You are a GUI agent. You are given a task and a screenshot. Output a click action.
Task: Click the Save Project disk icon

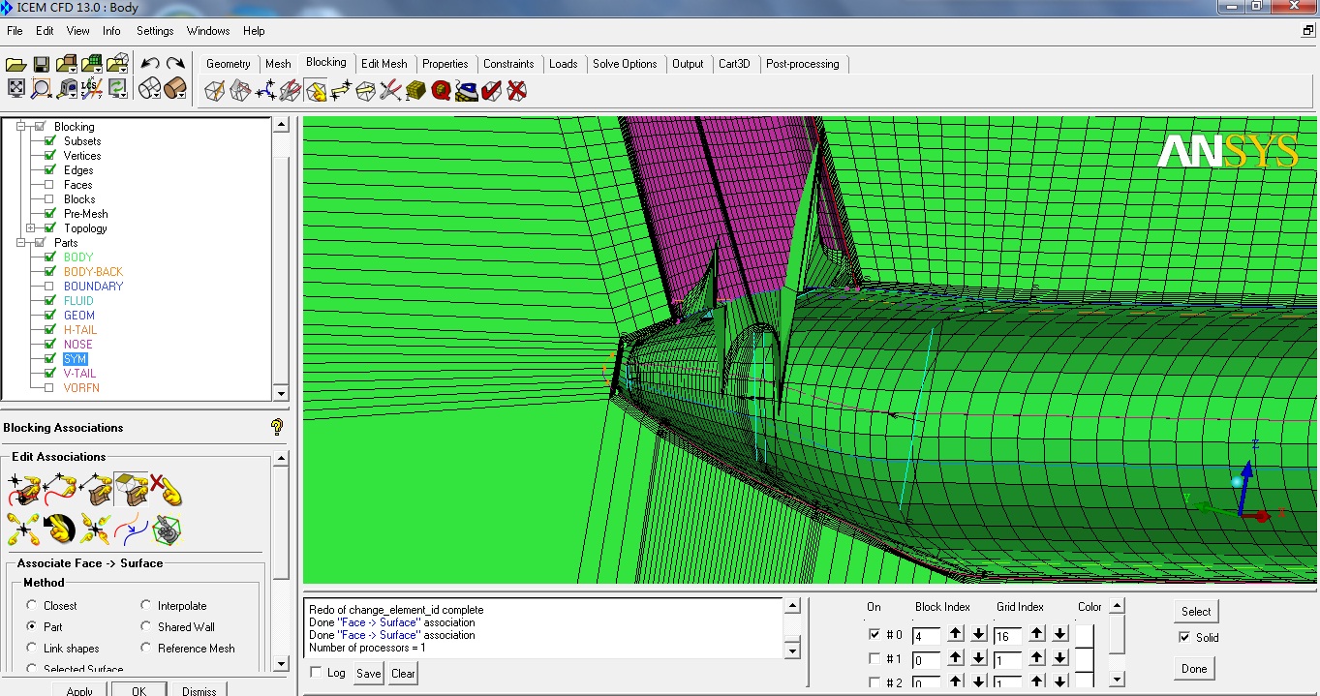42,65
